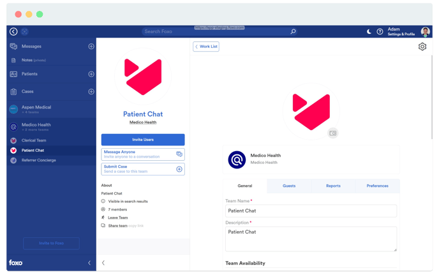Screen dimensions: 439x275
Task: Open the Preferences tab
Action: coord(377,186)
